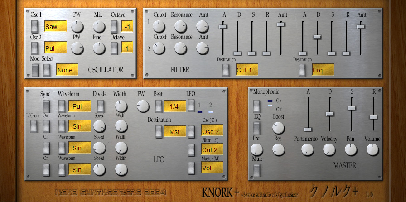Click the Osc 2 LFO target display

coord(212,130)
